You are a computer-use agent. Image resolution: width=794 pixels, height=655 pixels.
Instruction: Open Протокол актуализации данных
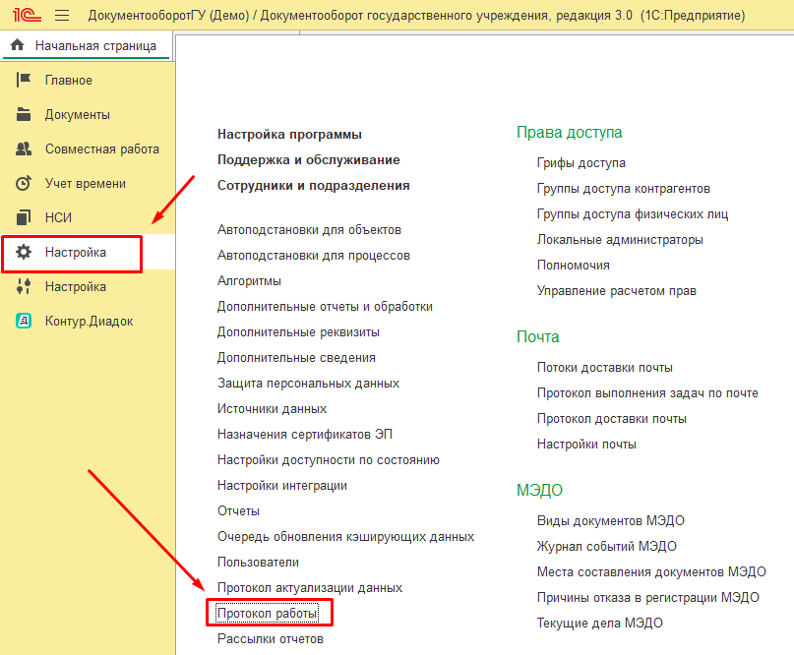[x=309, y=588]
